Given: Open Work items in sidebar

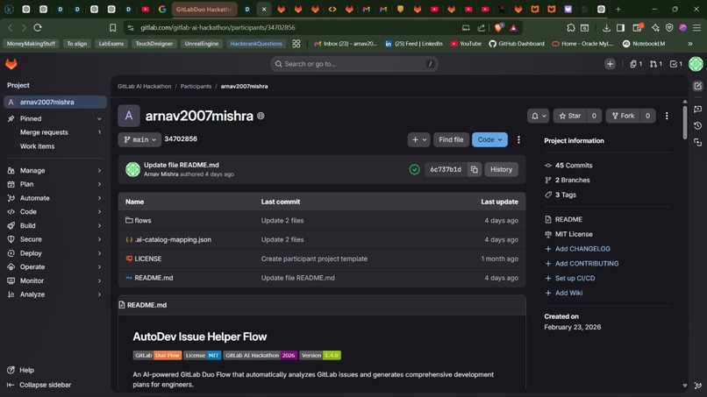Looking at the screenshot, I should [x=55, y=146].
